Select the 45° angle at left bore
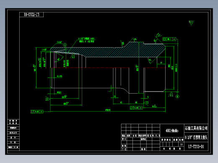The image size is (218, 163). point(59,59)
